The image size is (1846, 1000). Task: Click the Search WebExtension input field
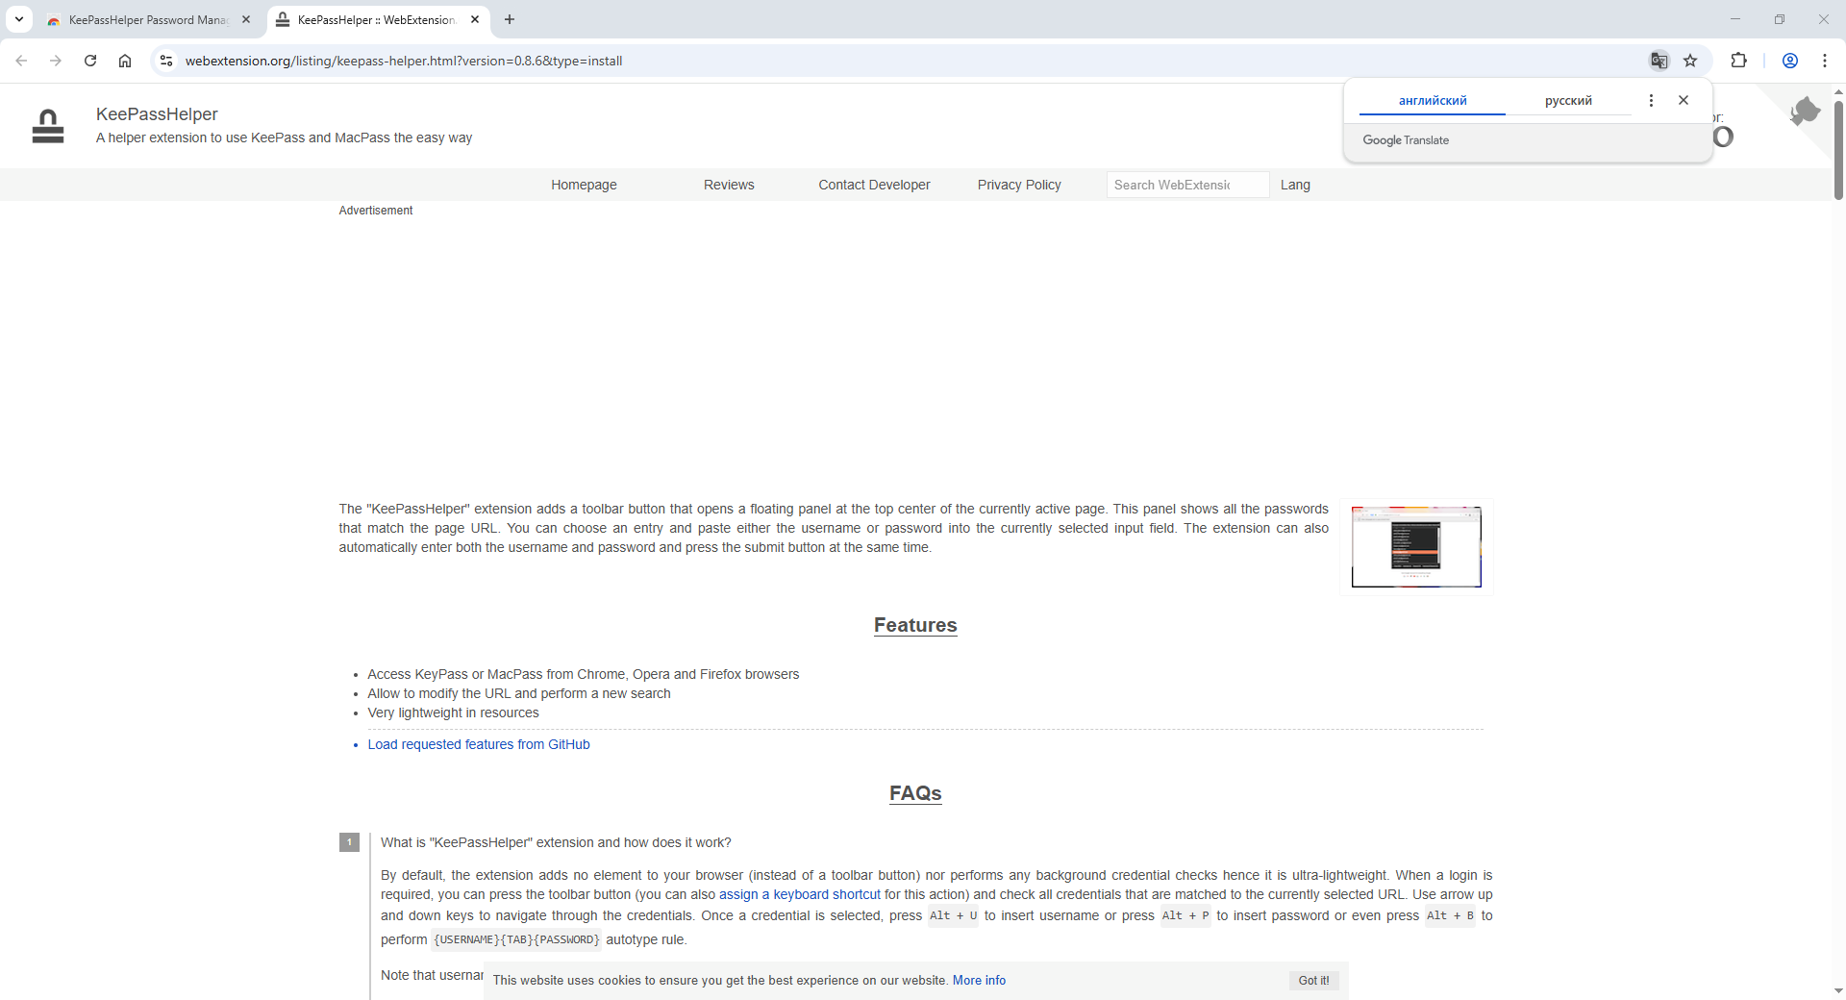click(x=1186, y=185)
